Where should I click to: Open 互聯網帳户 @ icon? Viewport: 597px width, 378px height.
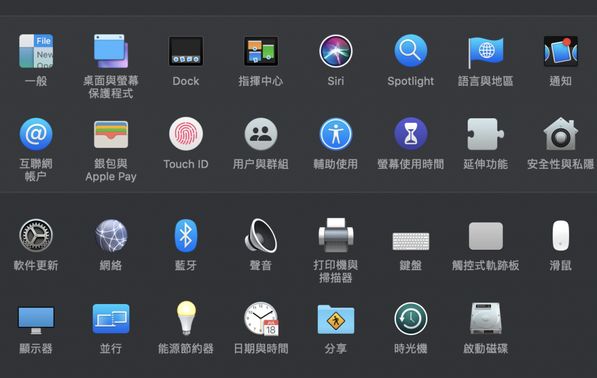[36, 134]
